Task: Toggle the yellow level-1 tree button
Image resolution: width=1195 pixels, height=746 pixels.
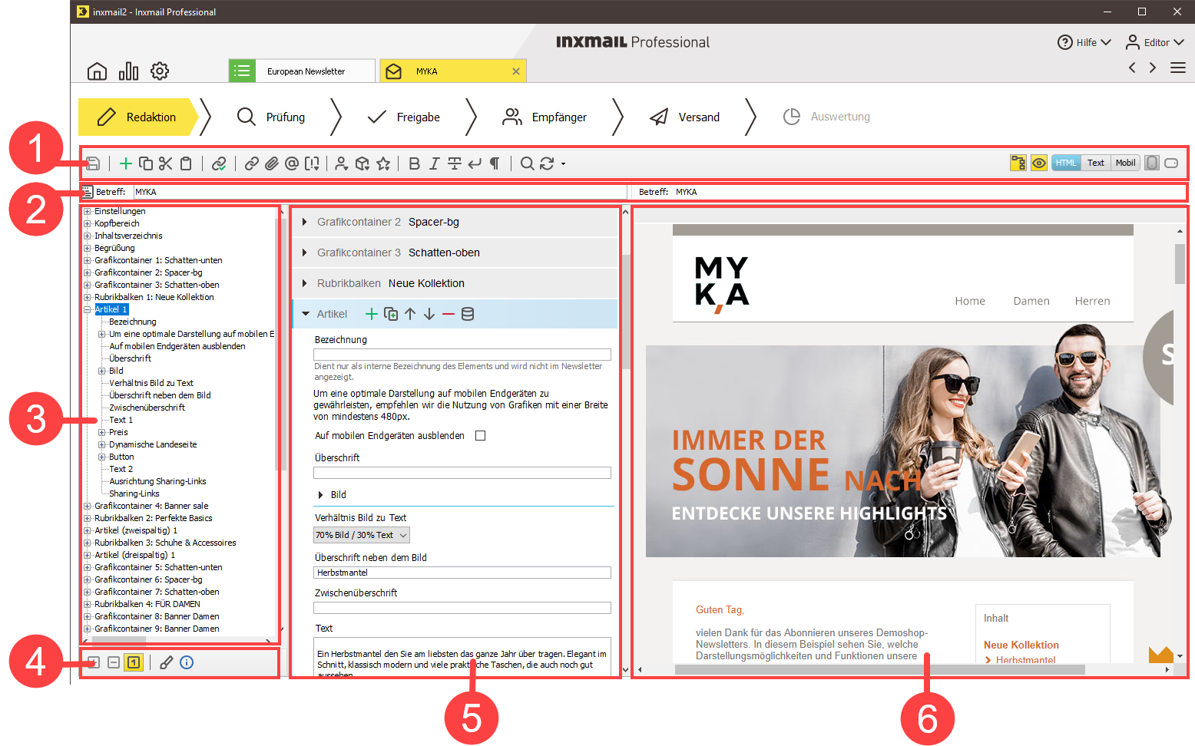Action: tap(134, 662)
